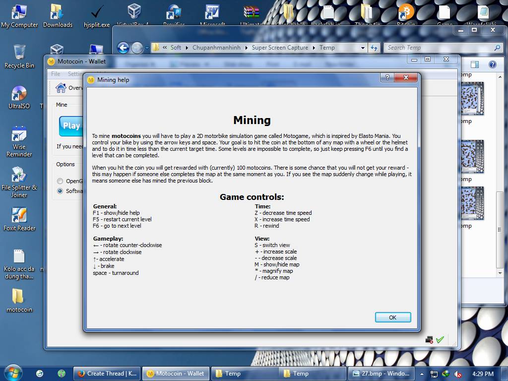Click the network connection status icon in wallet
Image resolution: width=508 pixels, height=381 pixels.
429,339
